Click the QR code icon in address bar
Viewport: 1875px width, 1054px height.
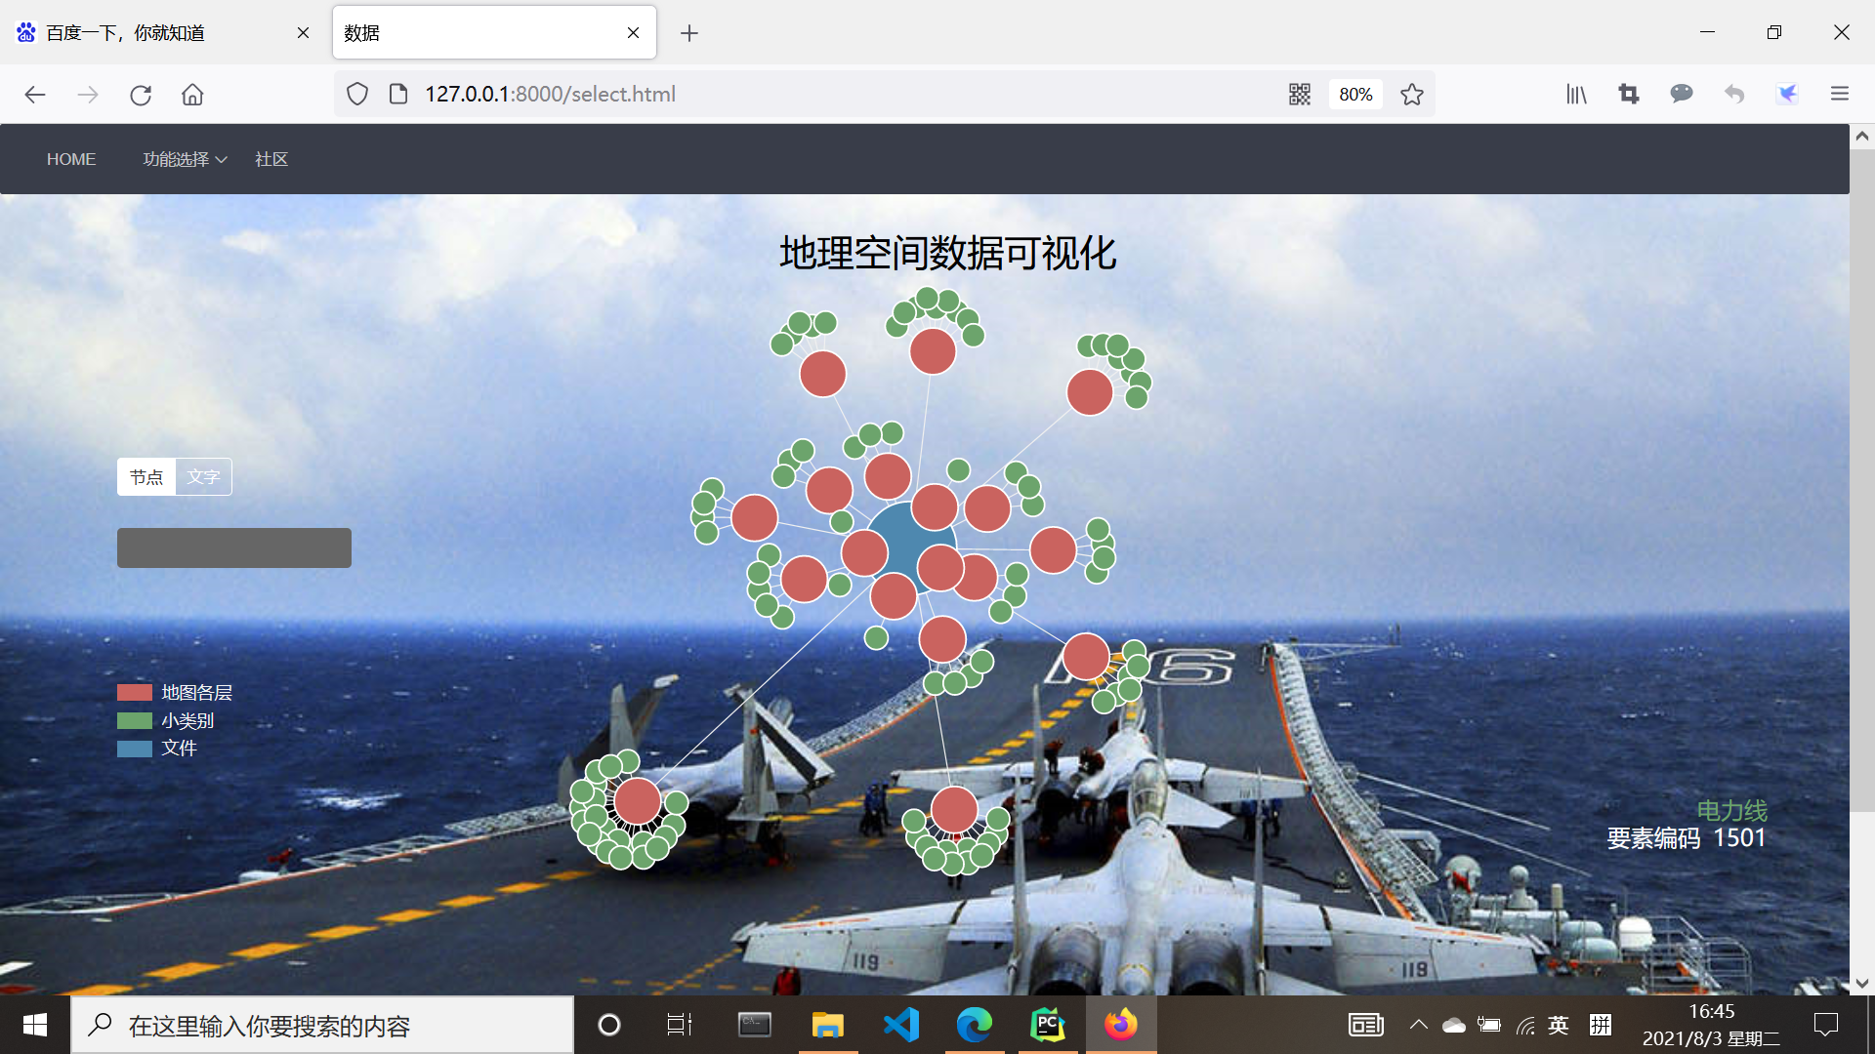pyautogui.click(x=1299, y=94)
